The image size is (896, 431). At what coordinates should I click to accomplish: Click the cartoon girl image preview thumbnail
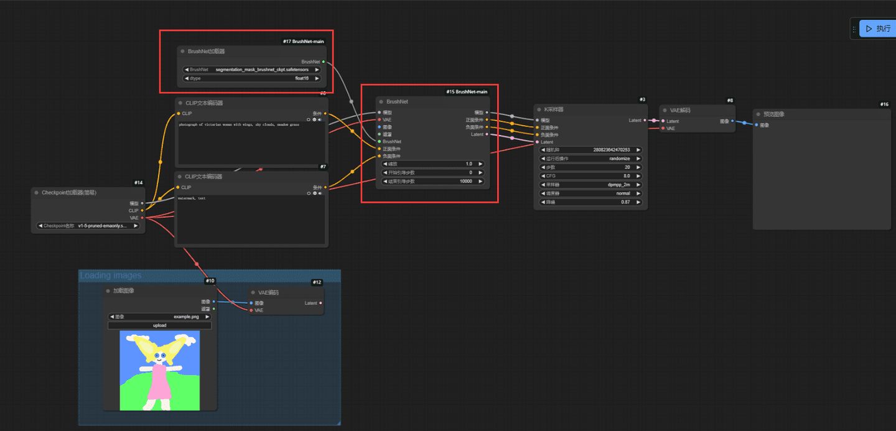tap(160, 371)
